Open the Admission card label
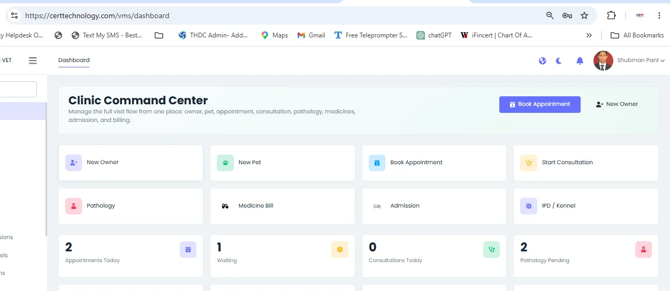Screen dimensions: 670x291 coord(405,206)
